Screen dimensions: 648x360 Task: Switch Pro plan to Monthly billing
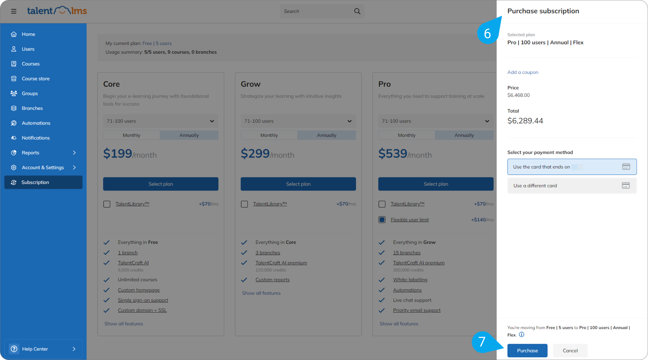pos(407,135)
